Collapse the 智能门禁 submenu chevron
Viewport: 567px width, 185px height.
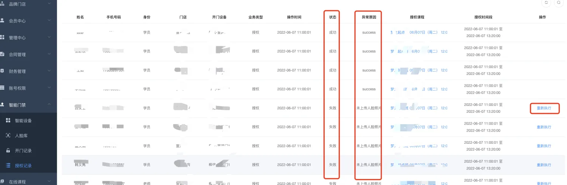click(x=49, y=104)
